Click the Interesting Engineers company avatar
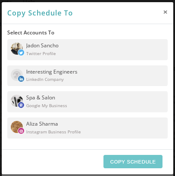Screen dimensions: 175x176 click(17, 75)
